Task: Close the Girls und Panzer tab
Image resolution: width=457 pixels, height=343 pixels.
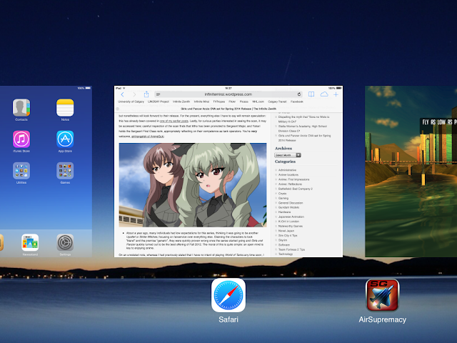Action: (x=117, y=109)
